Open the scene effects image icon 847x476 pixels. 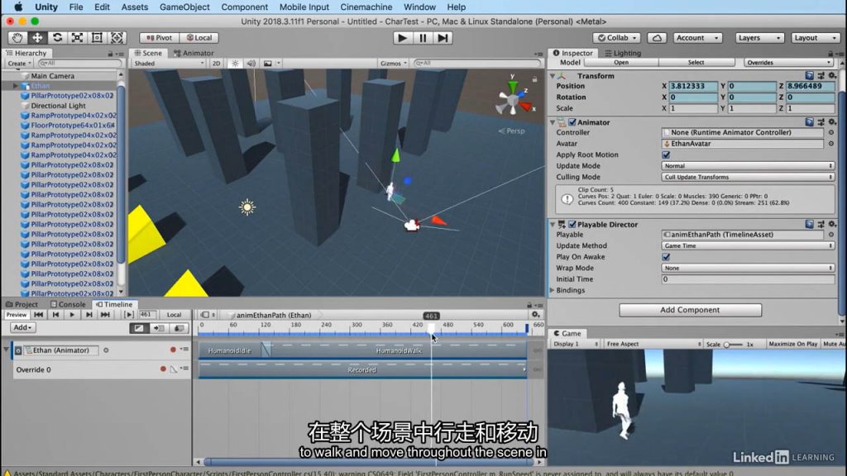[268, 63]
